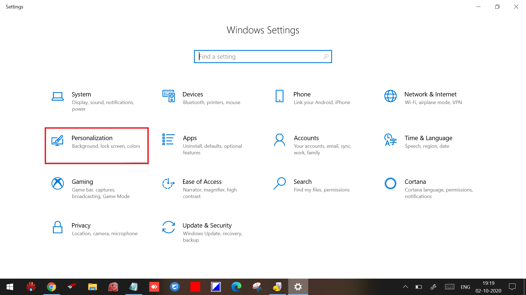Image resolution: width=526 pixels, height=295 pixels.
Task: Click the Find a setting search box
Action: (263, 57)
